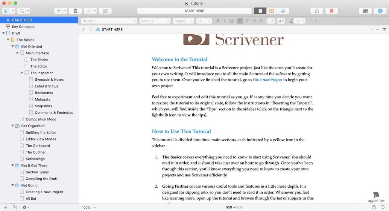Click the red Bookmark icon
Viewport: 389px width, 211px height.
331,11
